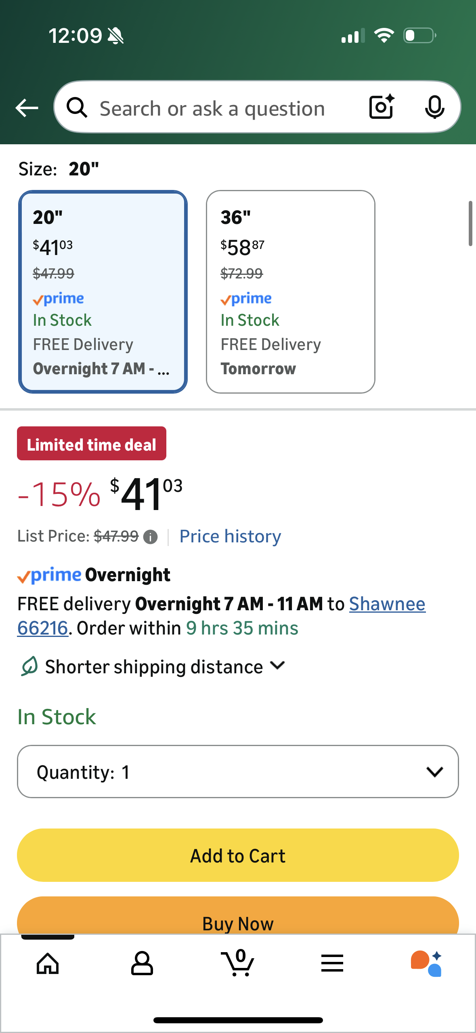
Task: Go to Home tab
Action: tap(48, 963)
